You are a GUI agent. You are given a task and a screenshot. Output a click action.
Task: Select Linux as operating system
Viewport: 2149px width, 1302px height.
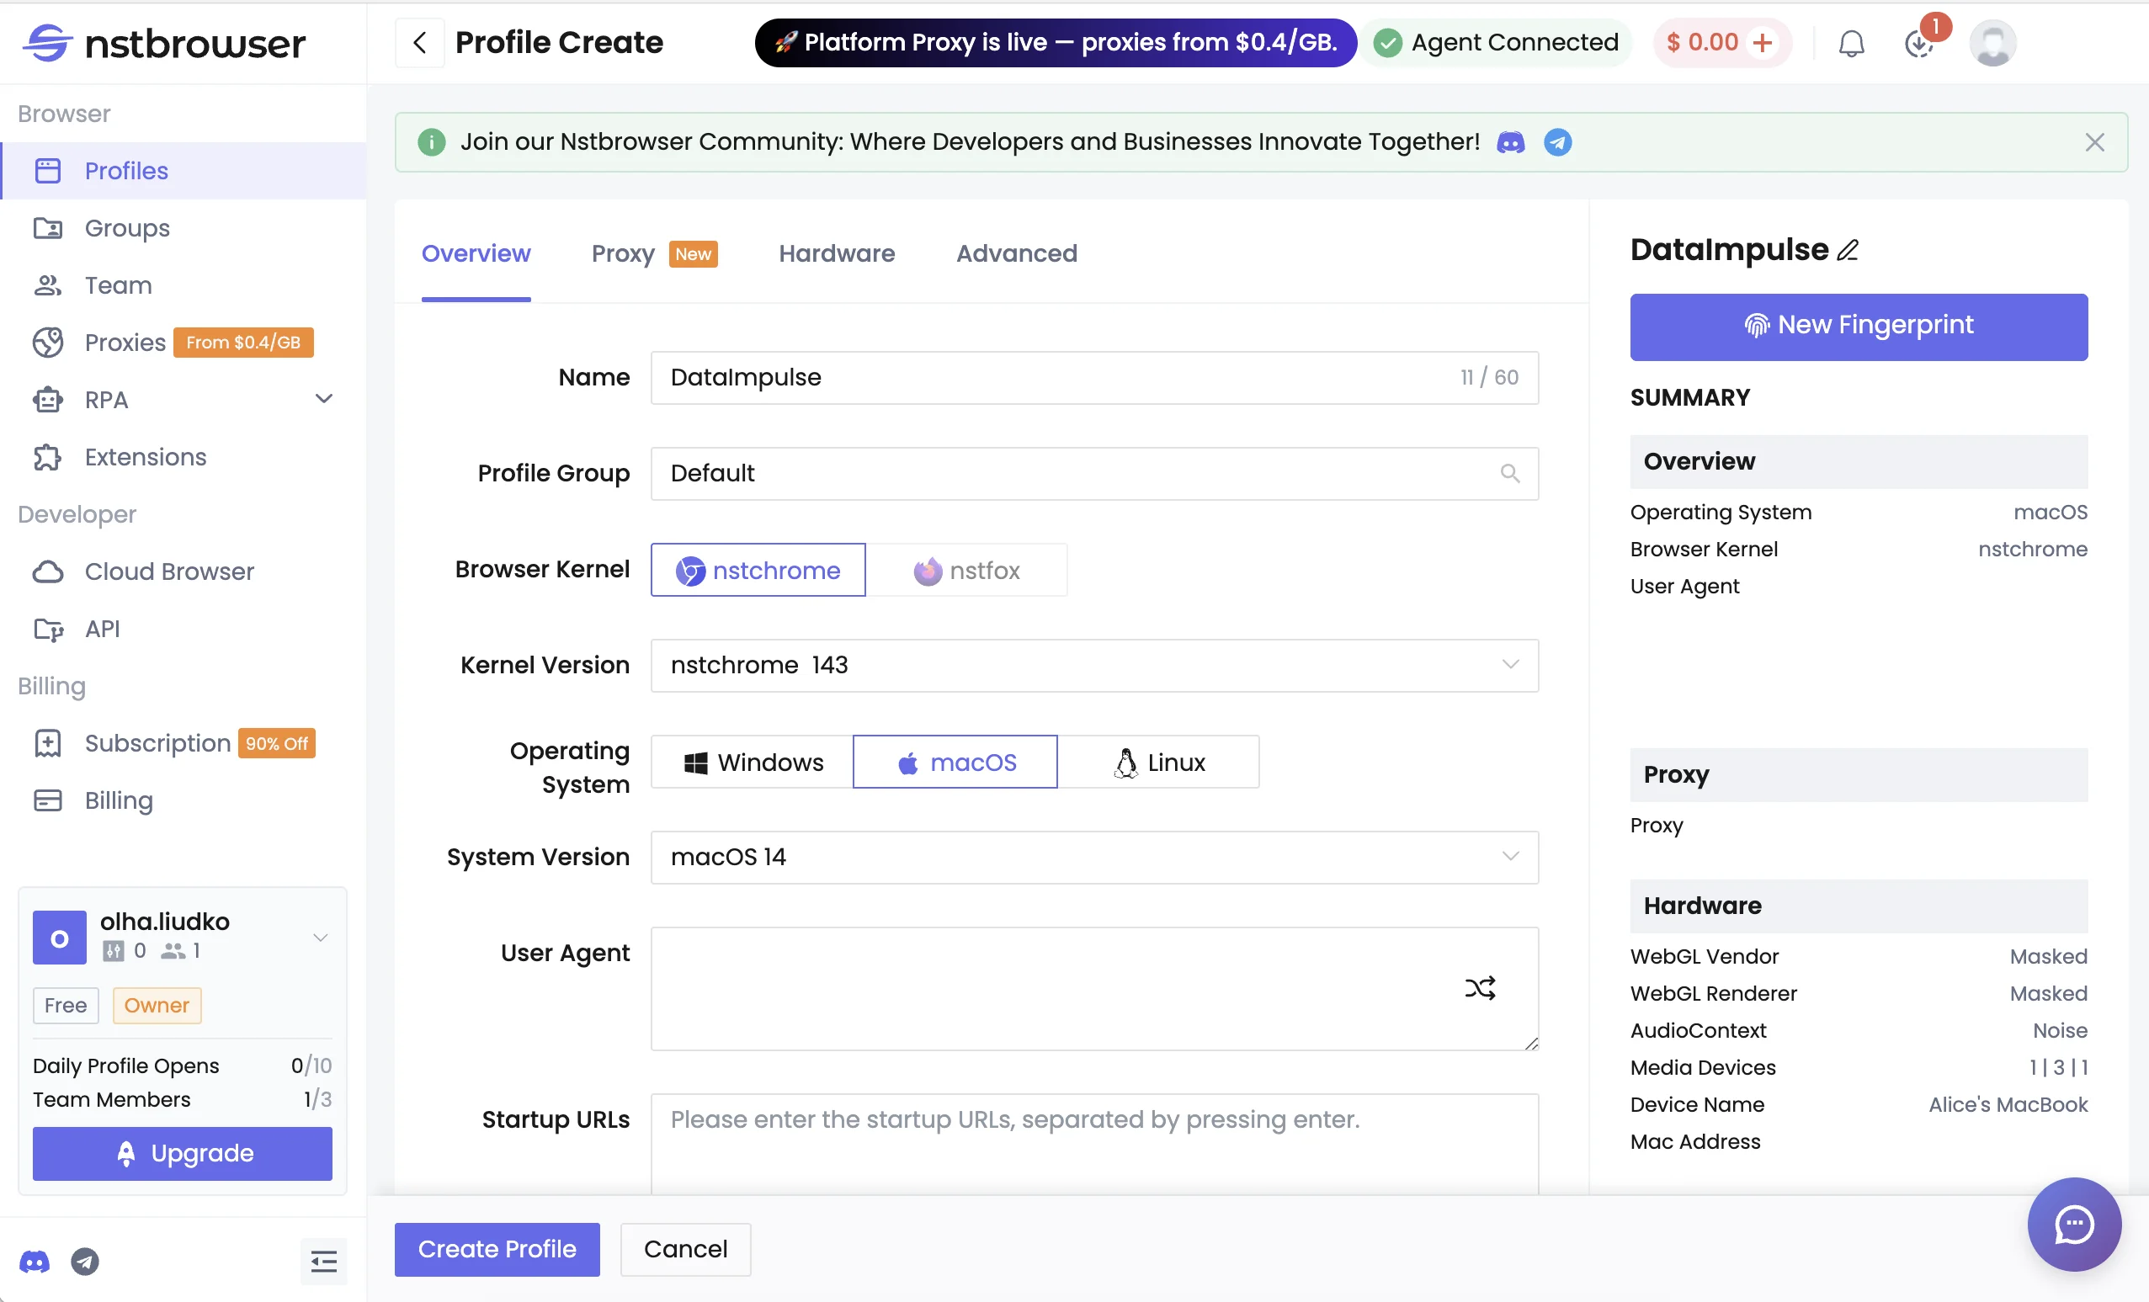[1160, 762]
